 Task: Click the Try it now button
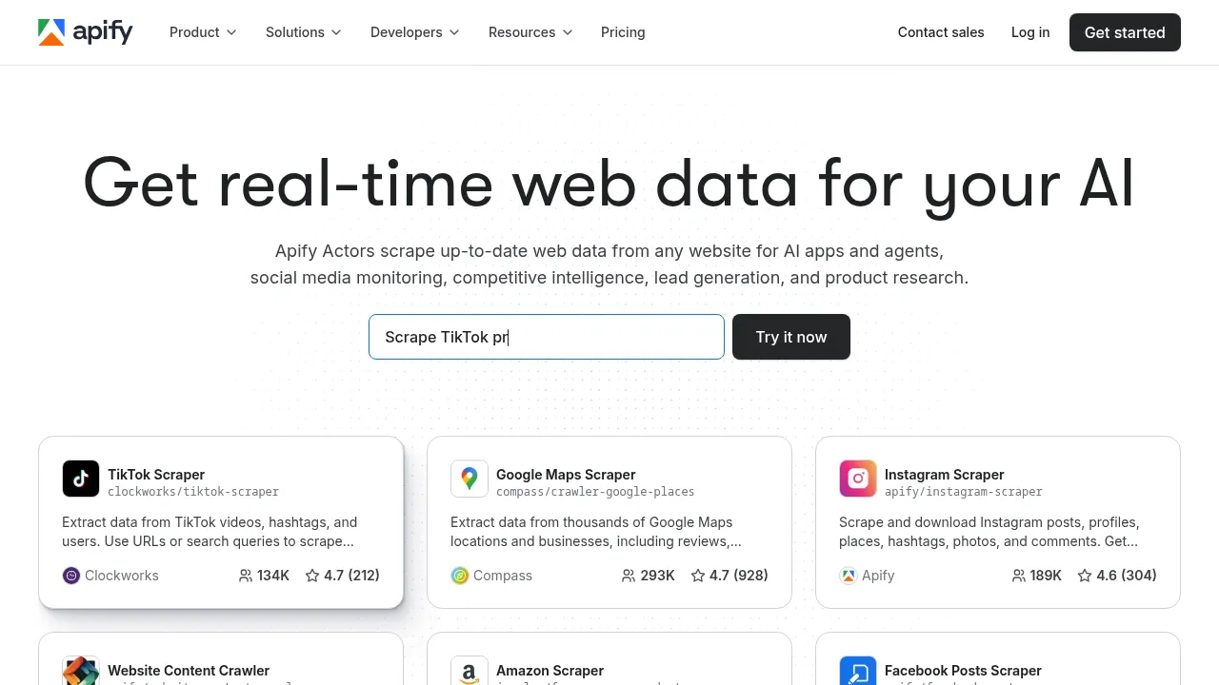[x=791, y=337]
